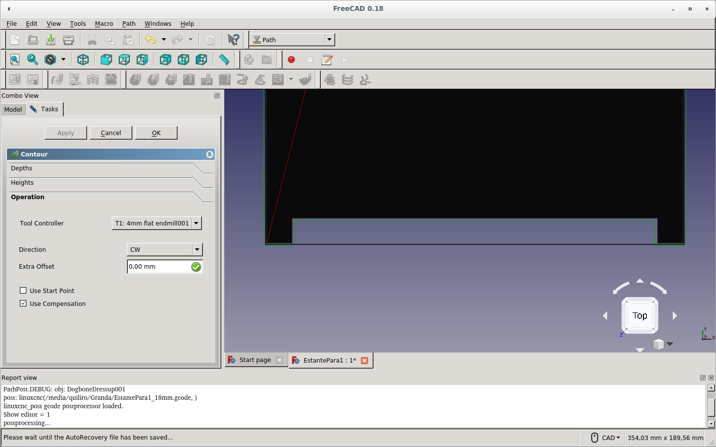This screenshot has height=447, width=716.
Task: Click the Draw style icon
Action: pos(50,60)
